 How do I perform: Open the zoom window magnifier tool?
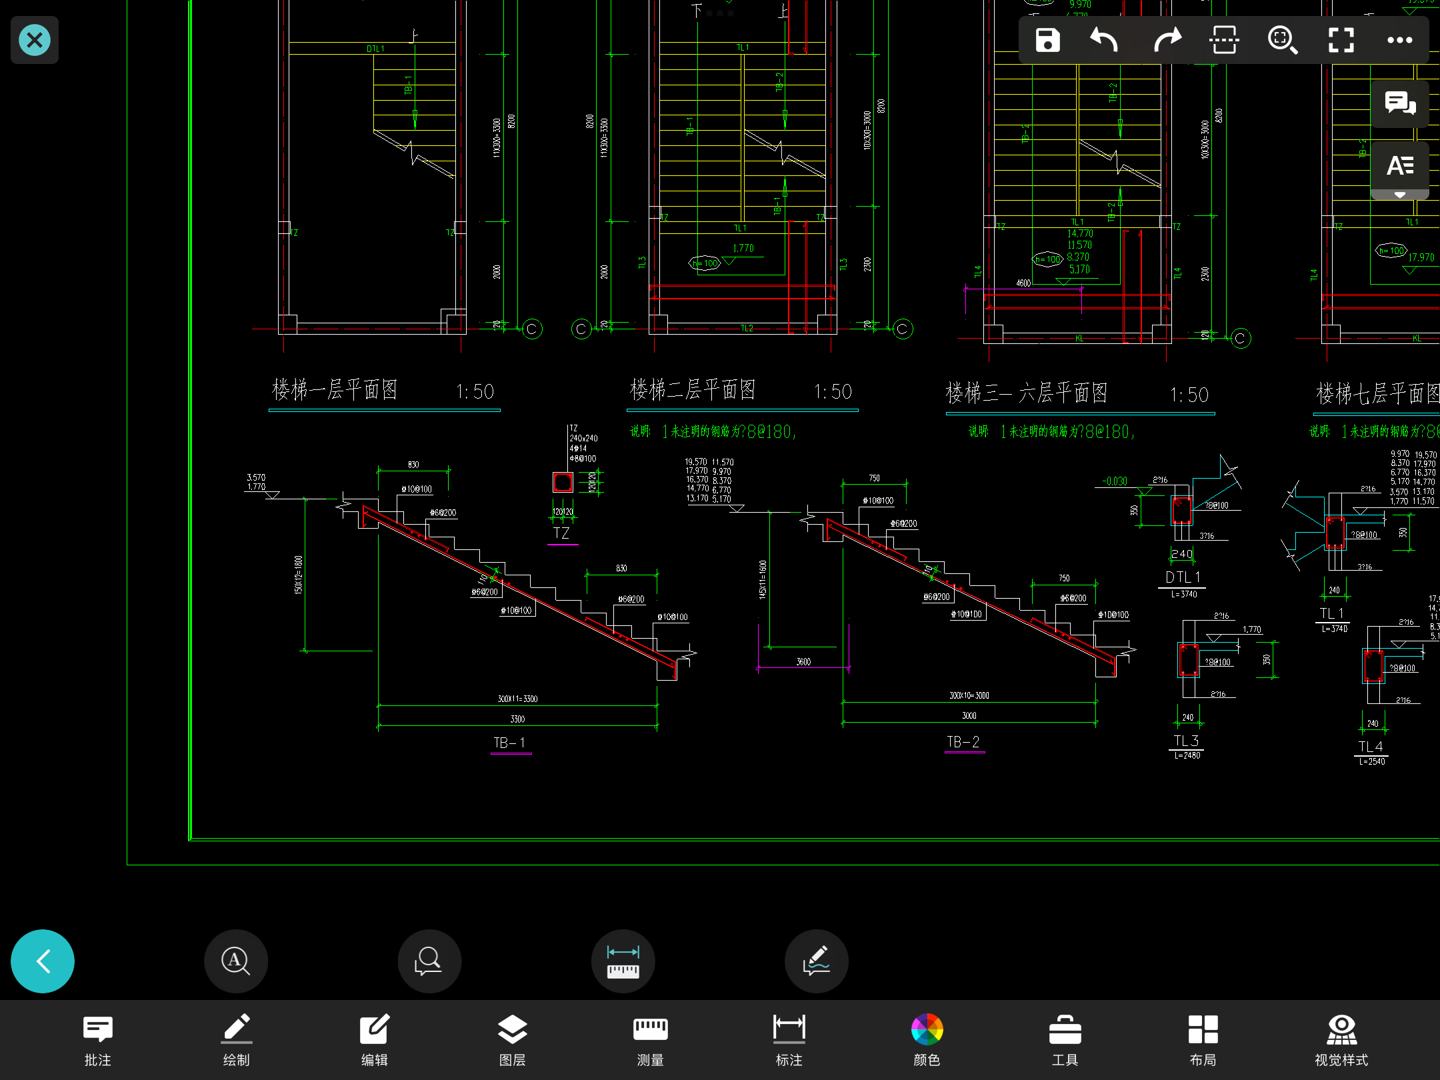click(1282, 40)
